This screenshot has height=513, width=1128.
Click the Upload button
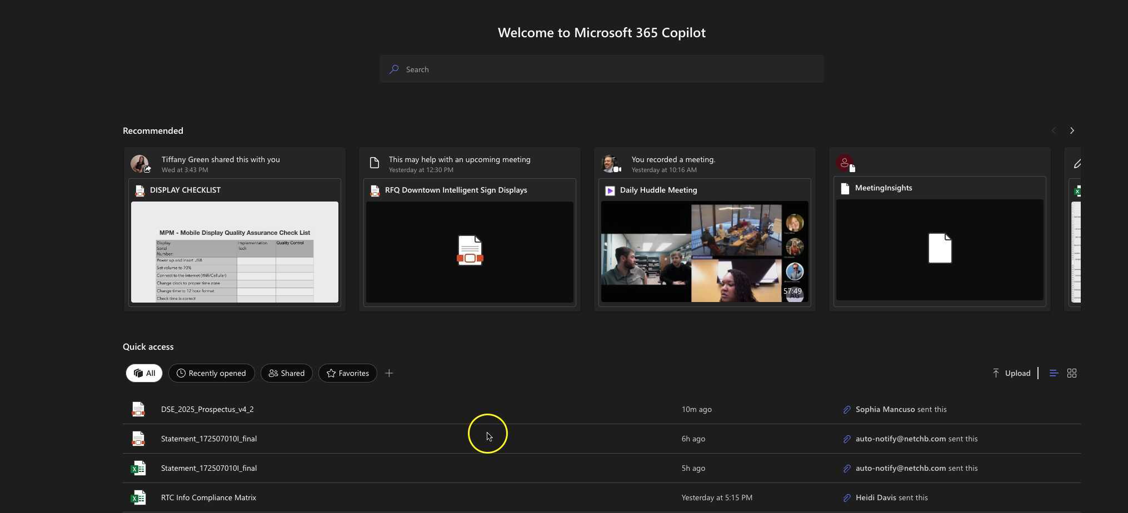click(x=1011, y=373)
